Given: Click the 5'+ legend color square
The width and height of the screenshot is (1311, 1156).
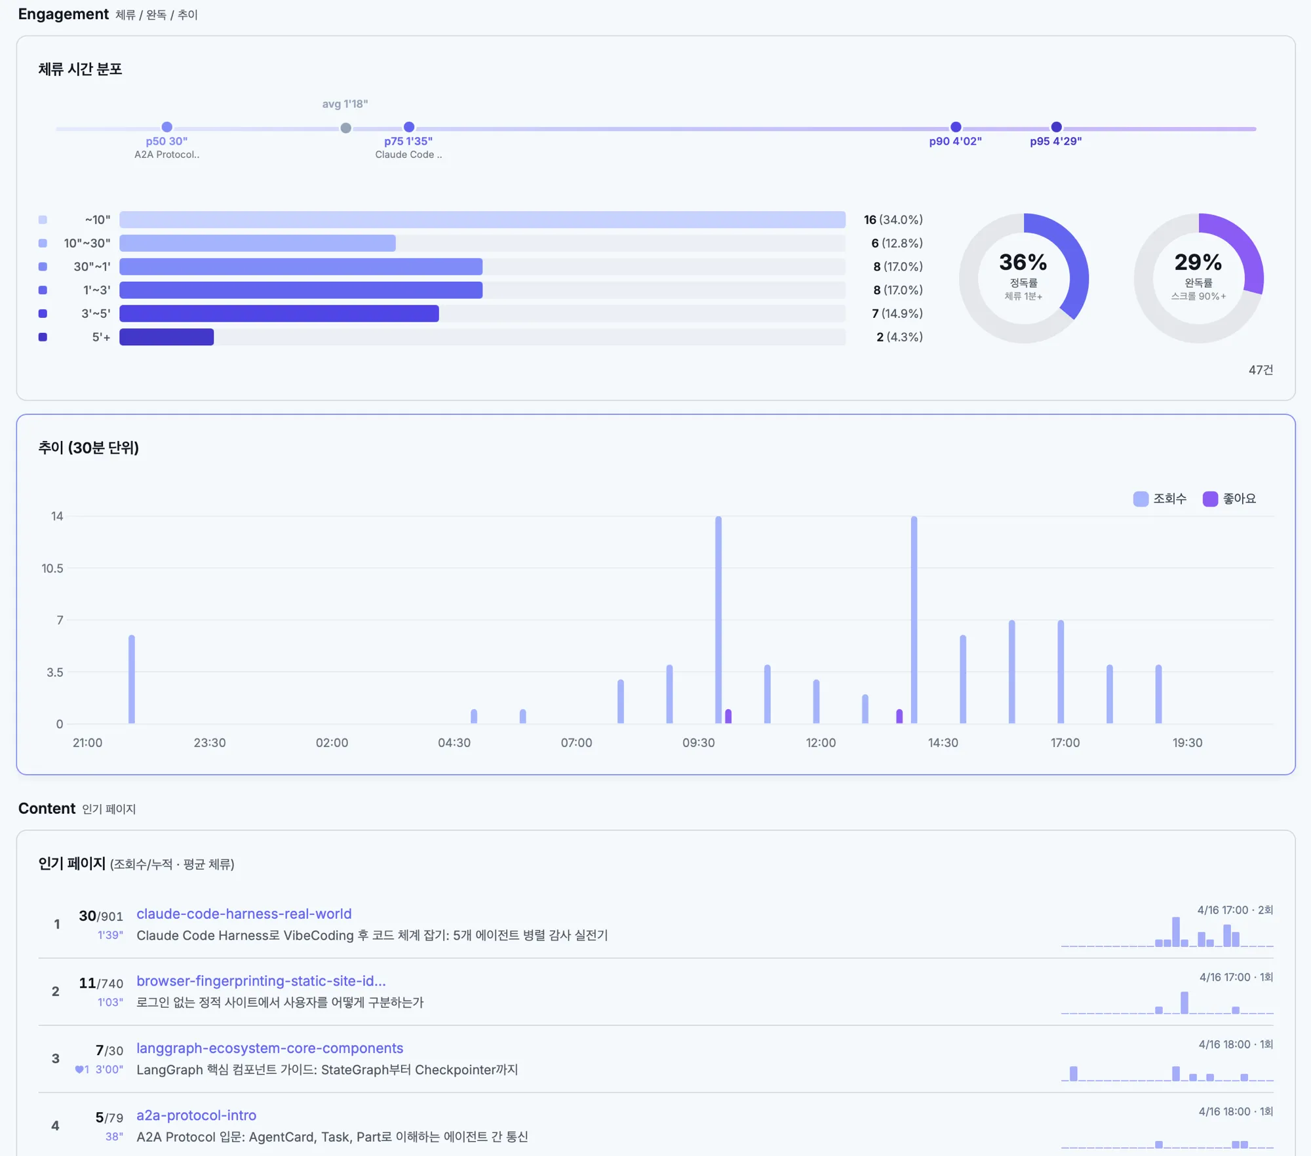Looking at the screenshot, I should [x=43, y=337].
